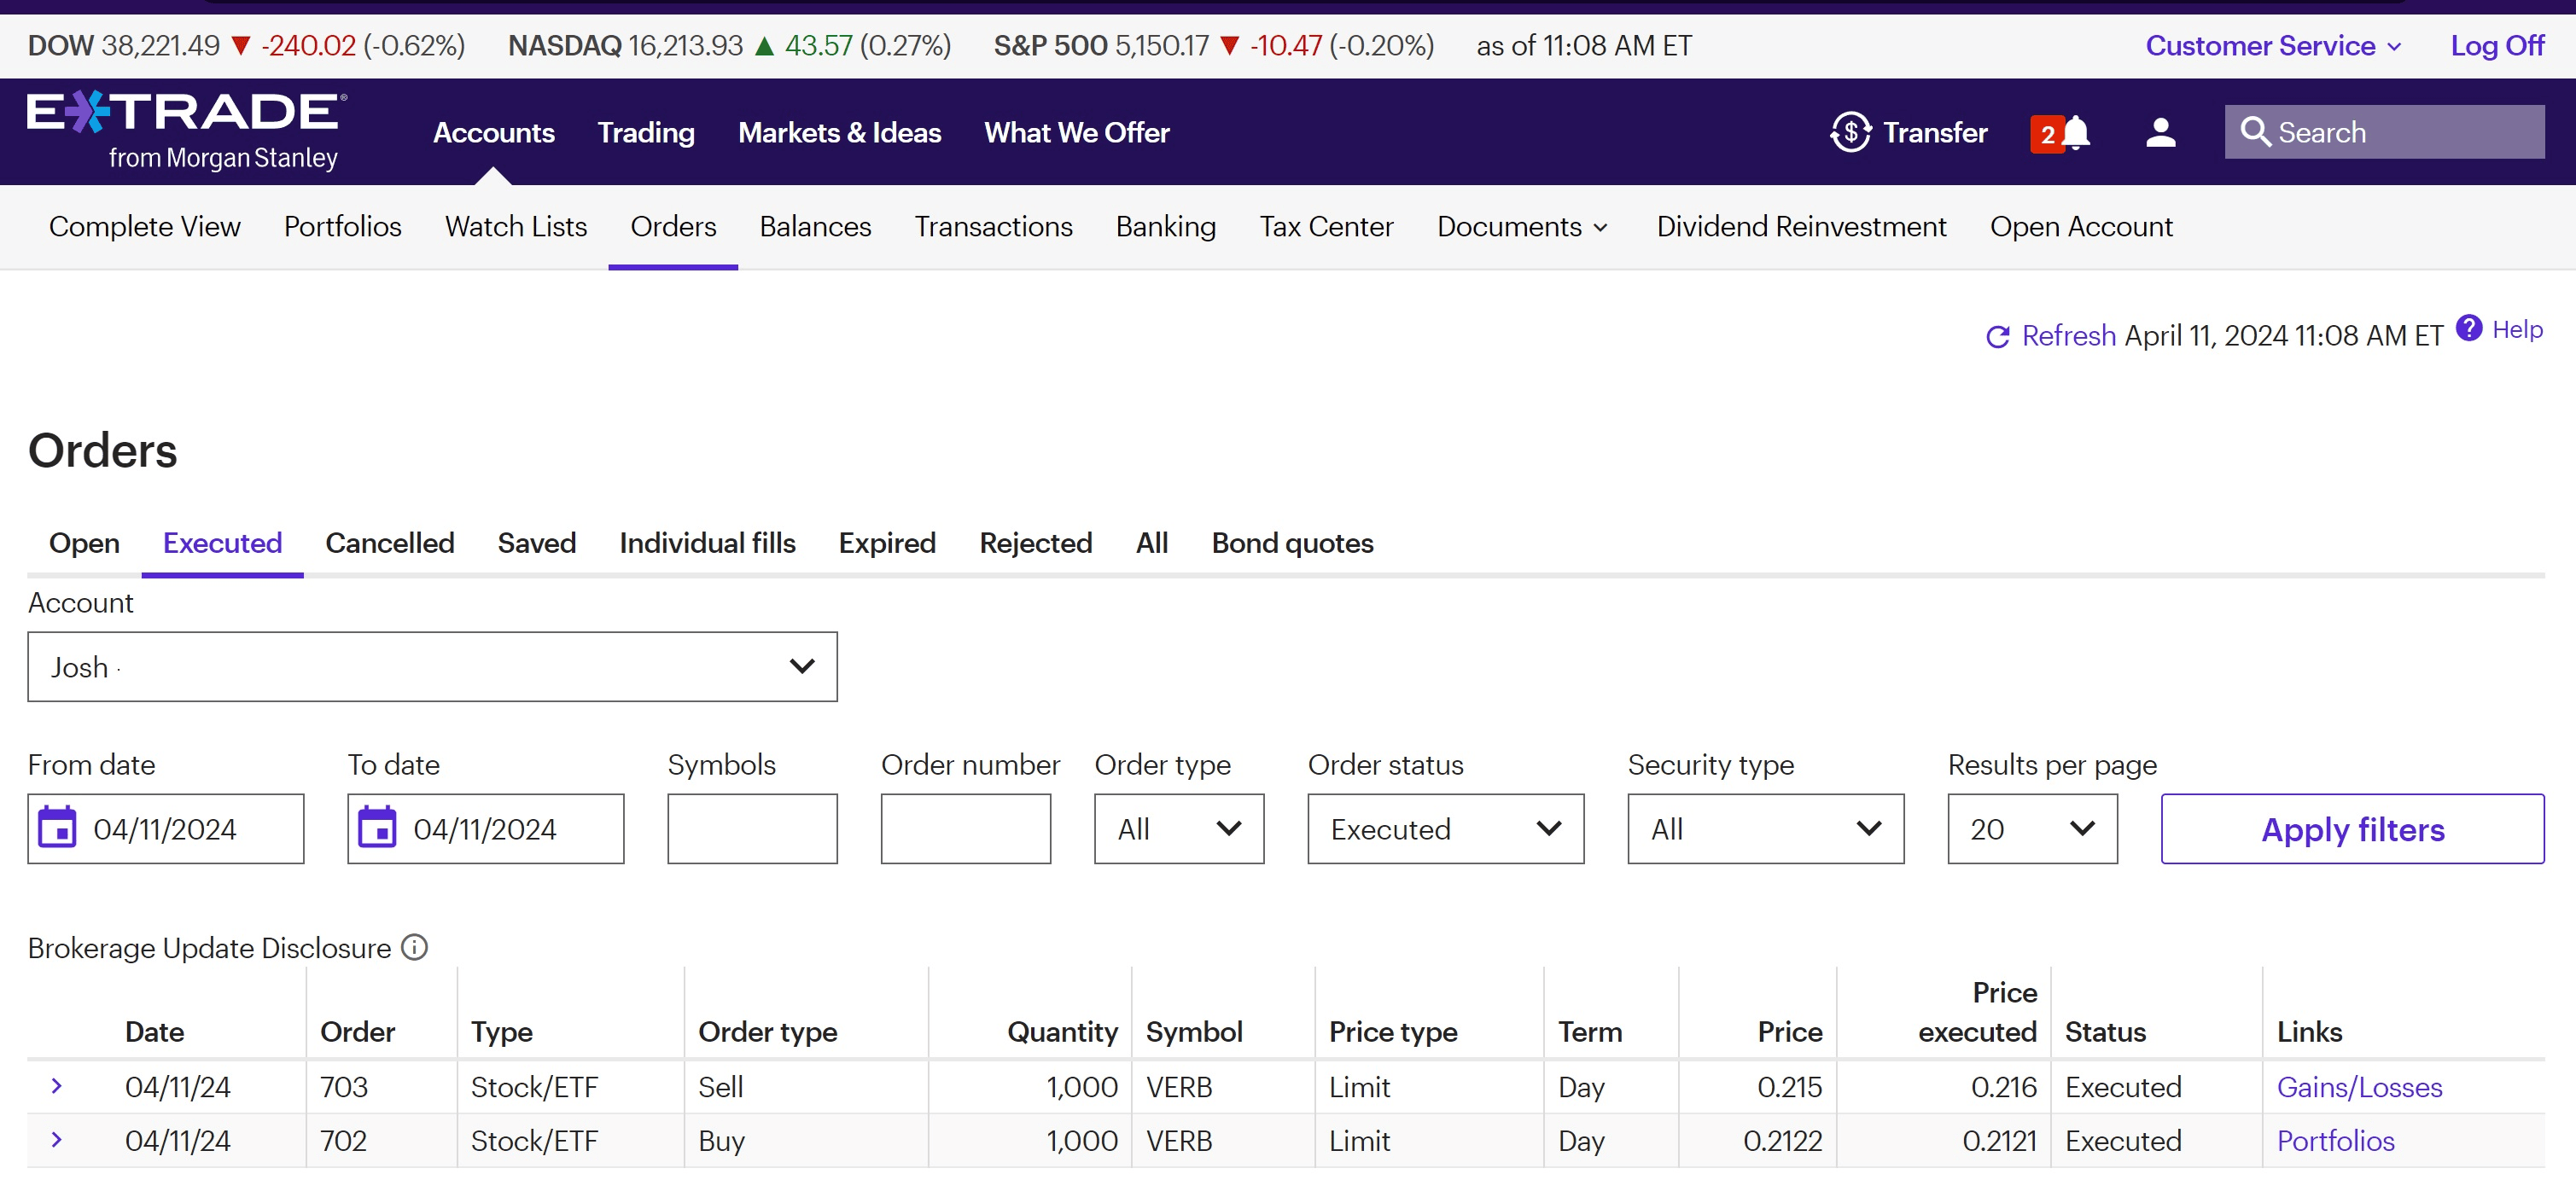The height and width of the screenshot is (1203, 2576).
Task: Open the account profile icon
Action: [x=2160, y=131]
